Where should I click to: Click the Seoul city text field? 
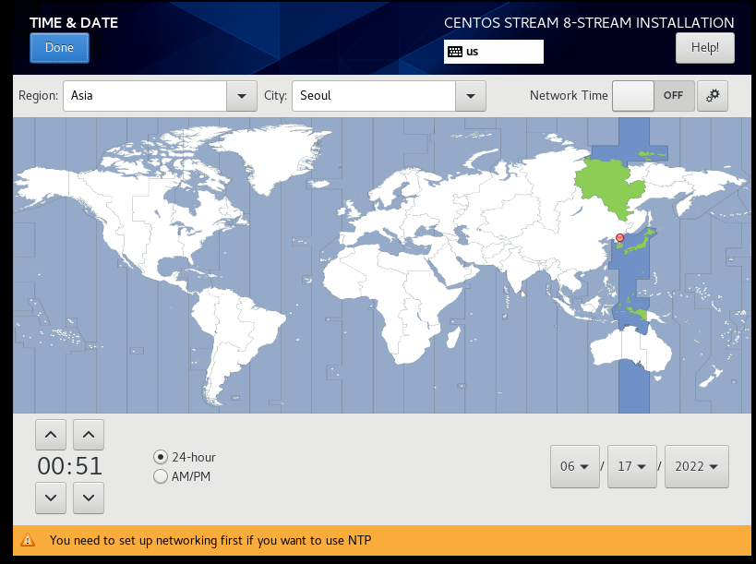(374, 96)
